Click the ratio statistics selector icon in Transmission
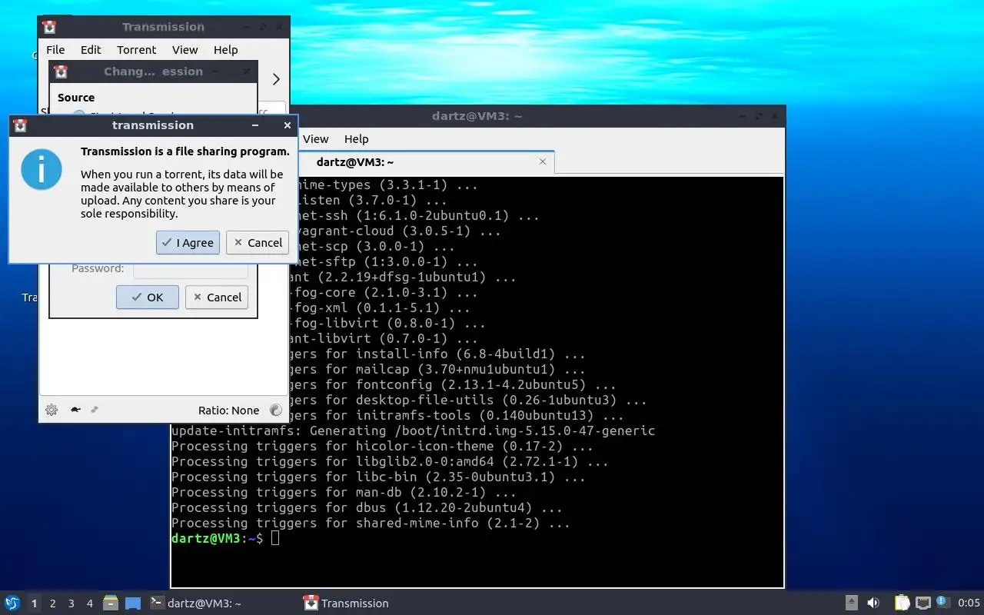Screen dimensions: 984x615 point(276,411)
